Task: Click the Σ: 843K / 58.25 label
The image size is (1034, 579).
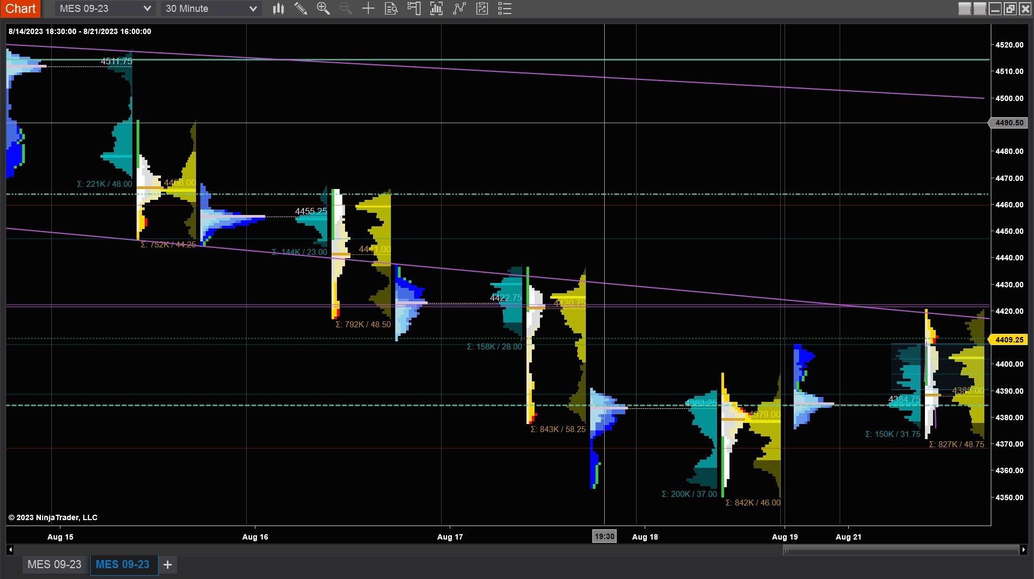Action: point(558,429)
